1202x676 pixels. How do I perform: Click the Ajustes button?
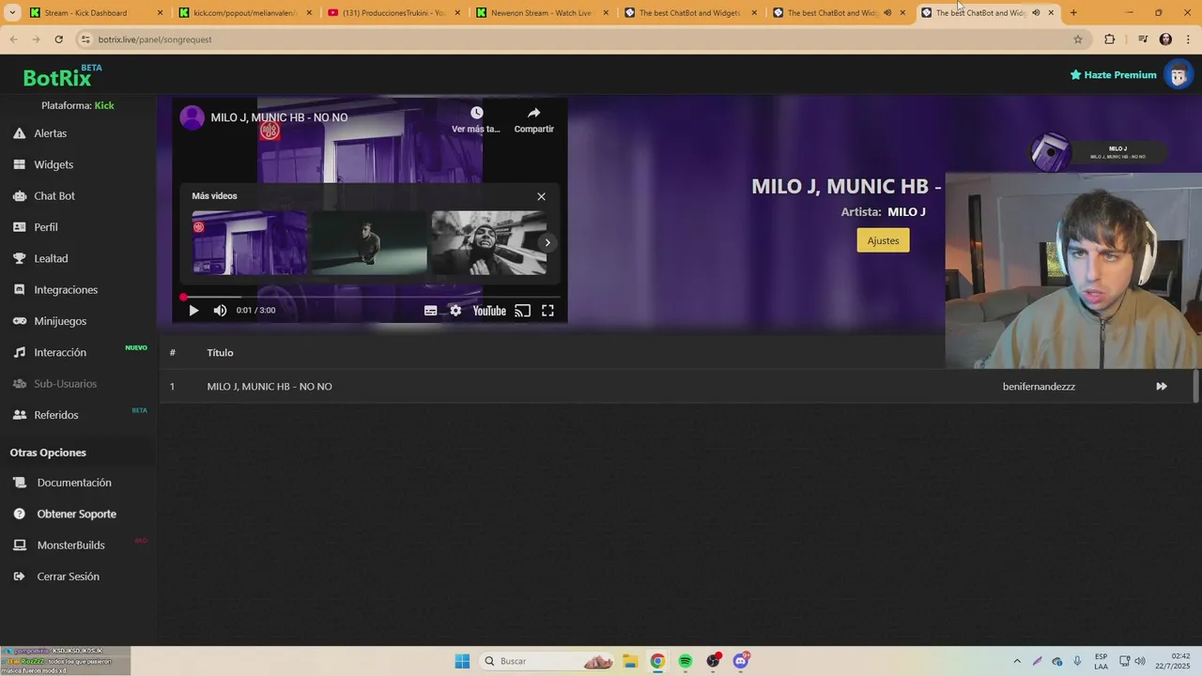[883, 240]
